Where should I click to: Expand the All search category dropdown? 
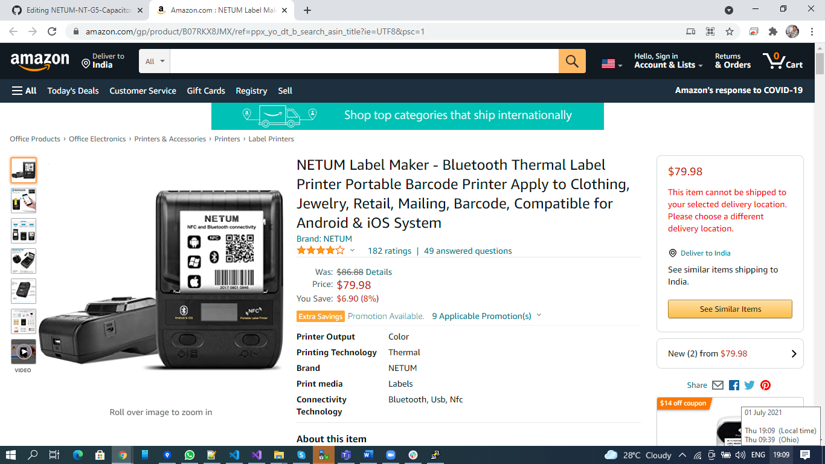pyautogui.click(x=154, y=61)
